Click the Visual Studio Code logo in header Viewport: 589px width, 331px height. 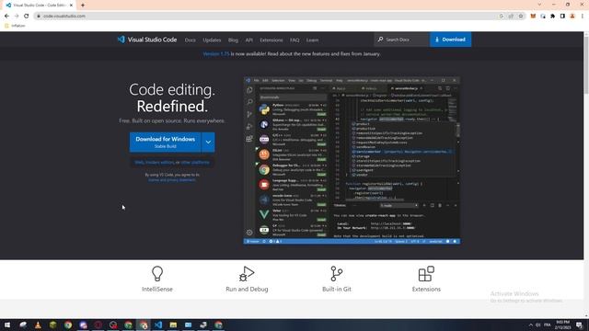tap(147, 40)
